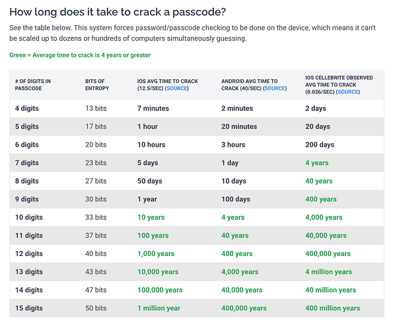Open the Android avg time SOURCE link
The height and width of the screenshot is (330, 393).
(x=275, y=88)
